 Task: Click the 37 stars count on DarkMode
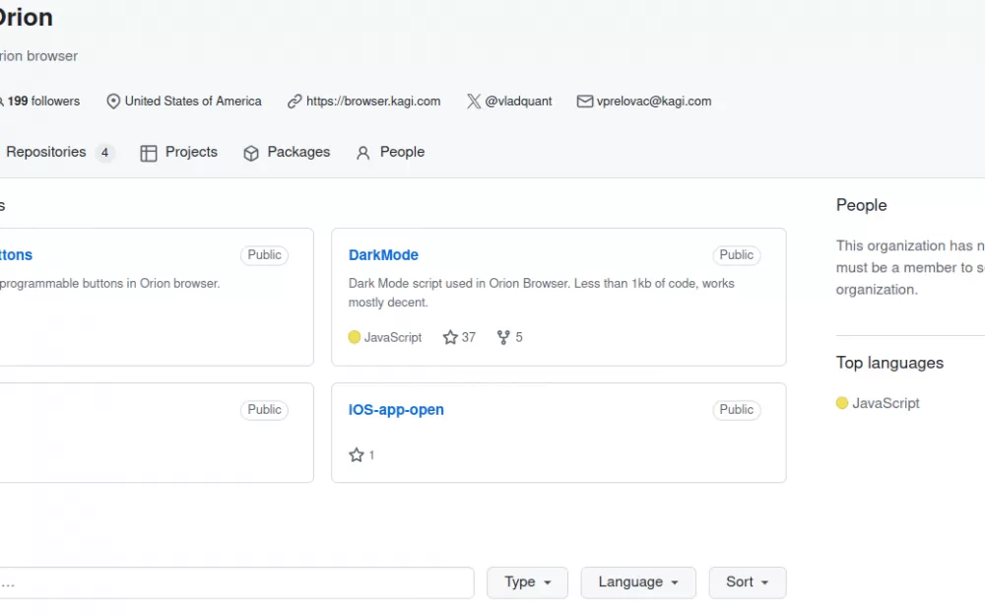tap(469, 337)
